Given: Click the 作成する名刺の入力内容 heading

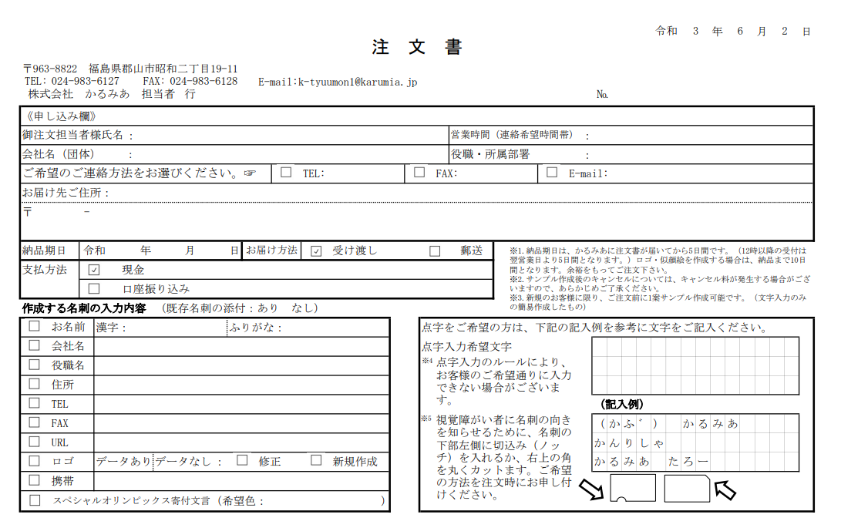Looking at the screenshot, I should coord(84,308).
